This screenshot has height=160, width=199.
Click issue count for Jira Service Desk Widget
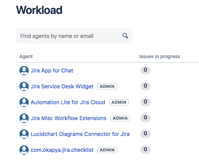(145, 86)
